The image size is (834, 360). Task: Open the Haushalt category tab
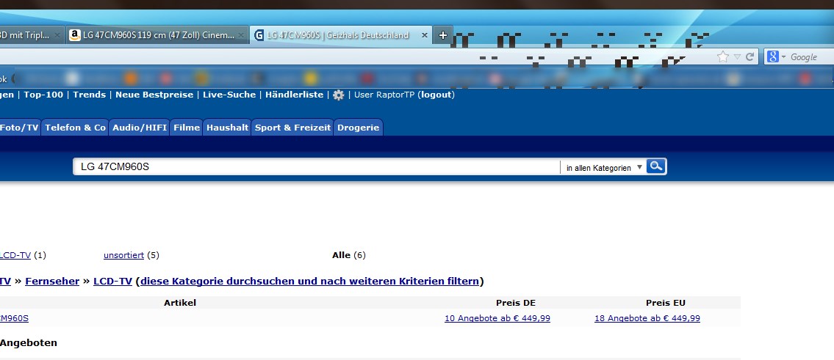[x=228, y=128]
